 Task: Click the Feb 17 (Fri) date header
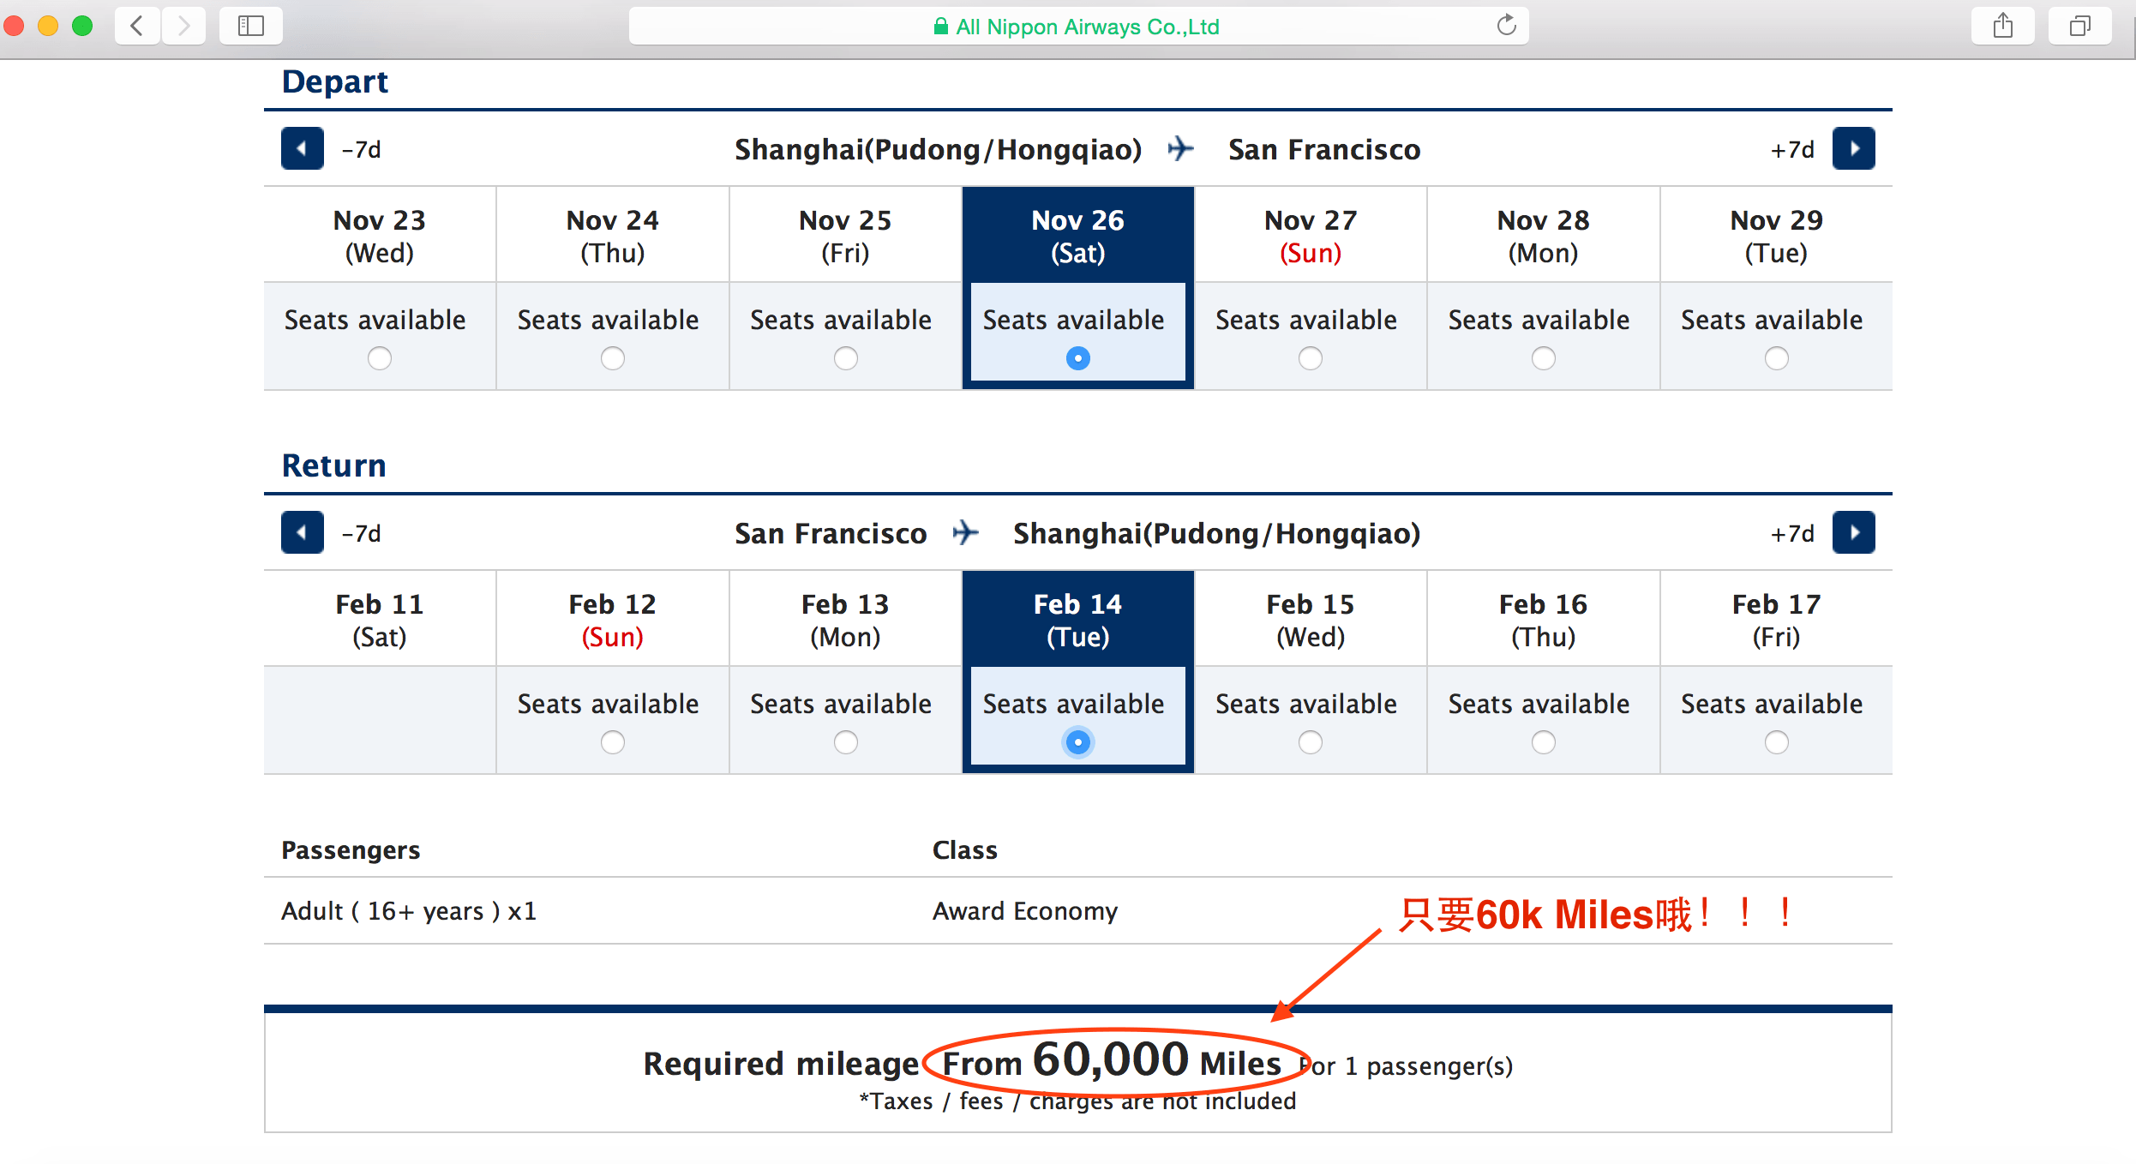click(1777, 620)
